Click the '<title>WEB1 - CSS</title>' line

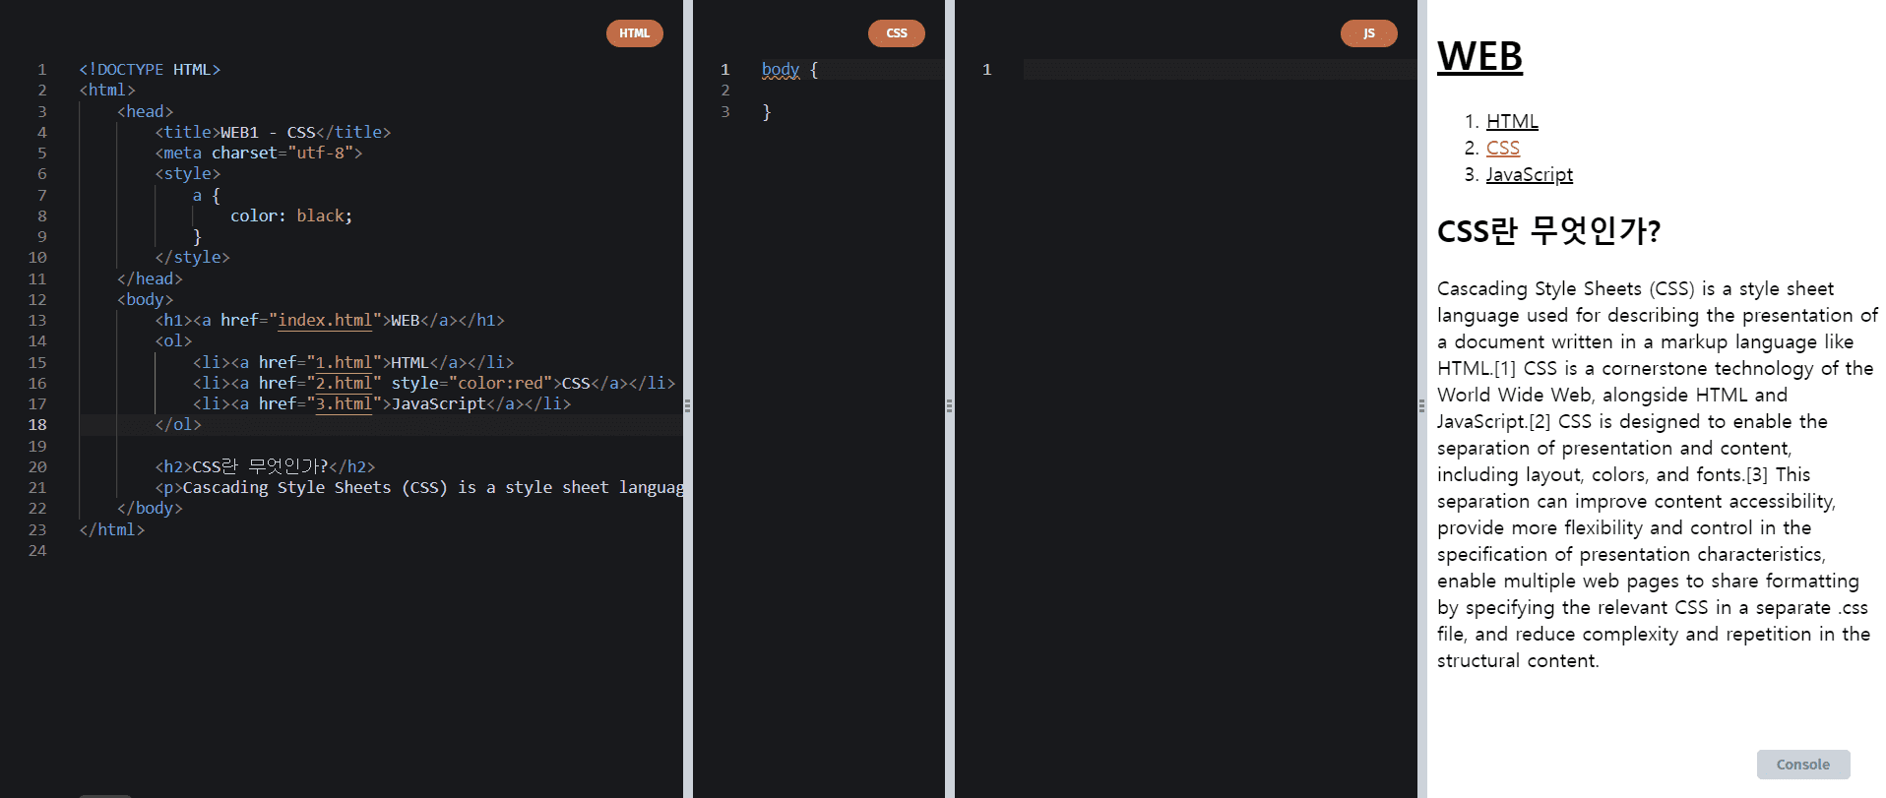[x=273, y=133]
